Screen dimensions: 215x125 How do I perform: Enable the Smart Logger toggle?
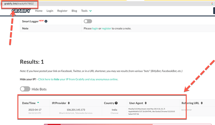(x=88, y=21)
